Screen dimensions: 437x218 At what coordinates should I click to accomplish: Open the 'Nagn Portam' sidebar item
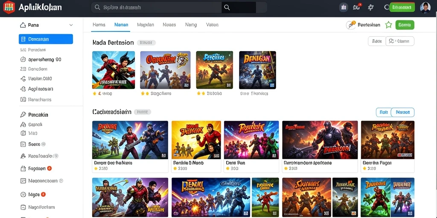38,207
